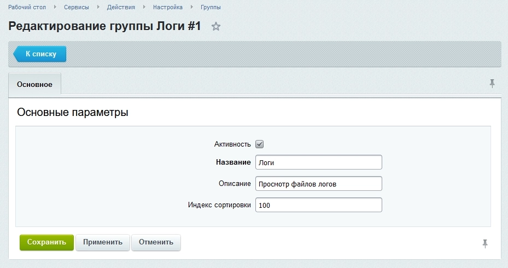Focus the Название input field
Screen dimensions: 508x268
click(x=319, y=162)
